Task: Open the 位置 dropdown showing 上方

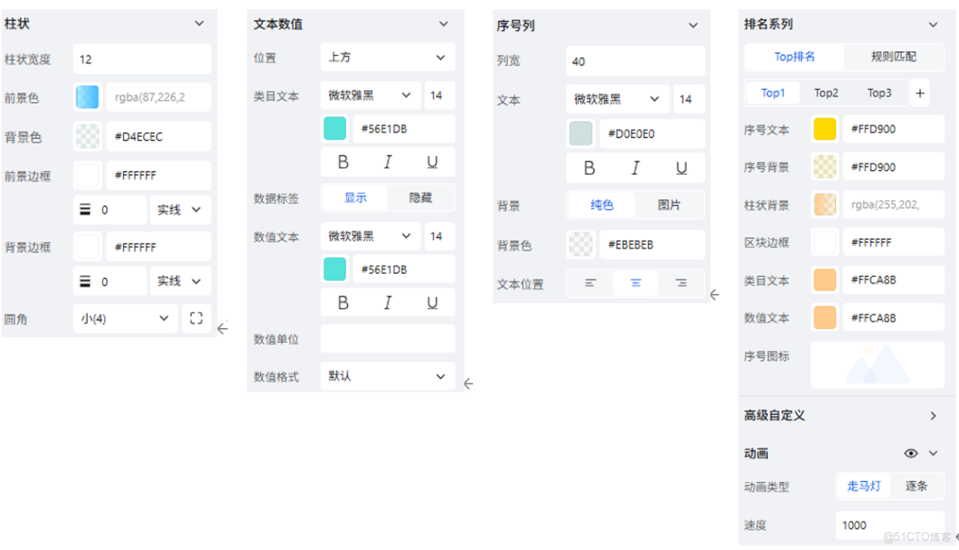Action: [x=387, y=57]
